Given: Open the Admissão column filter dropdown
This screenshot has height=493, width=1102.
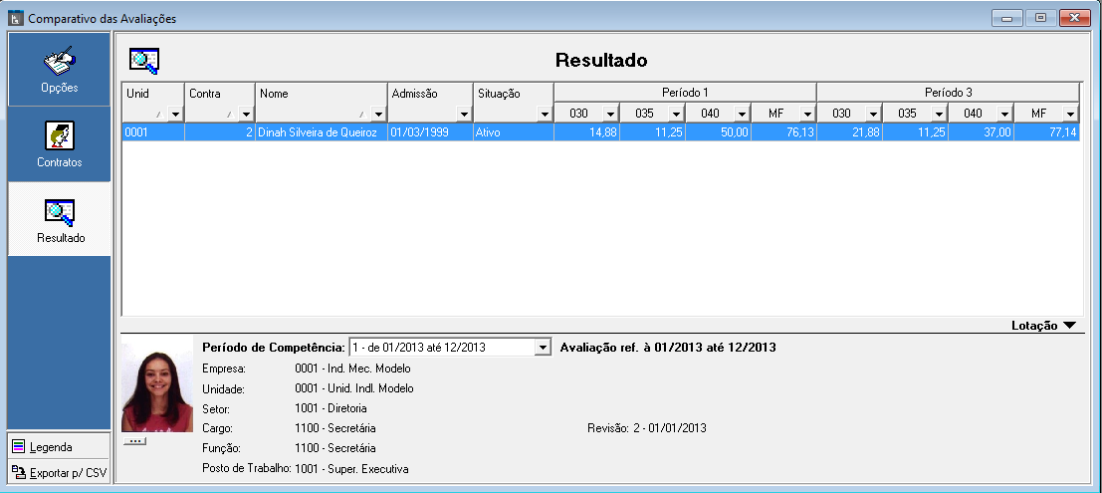Looking at the screenshot, I should tap(463, 115).
